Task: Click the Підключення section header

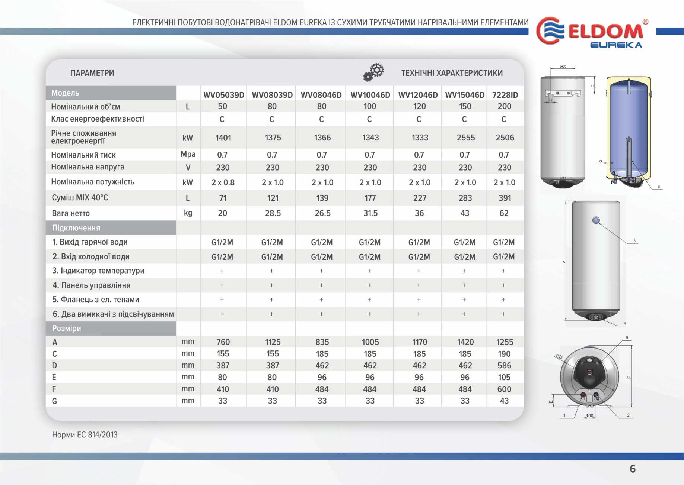Action: coord(111,228)
